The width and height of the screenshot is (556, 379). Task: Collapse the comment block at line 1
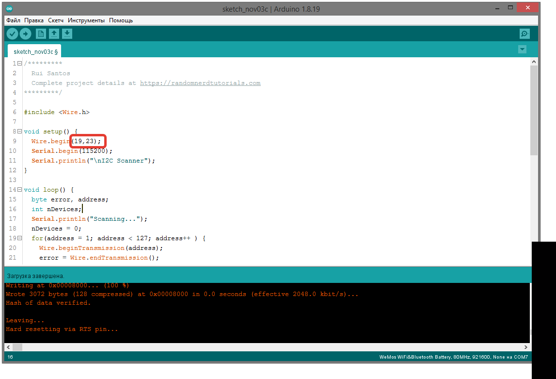pyautogui.click(x=20, y=63)
